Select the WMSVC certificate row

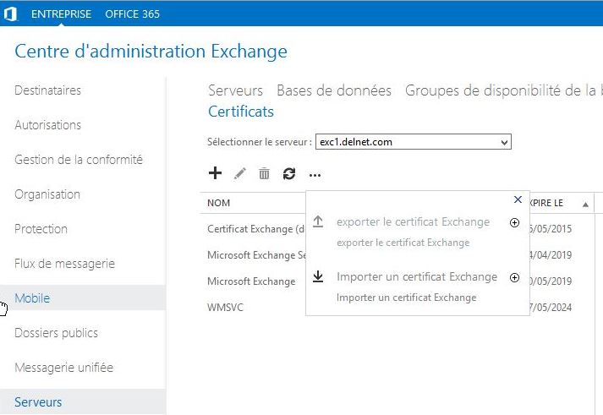click(225, 308)
